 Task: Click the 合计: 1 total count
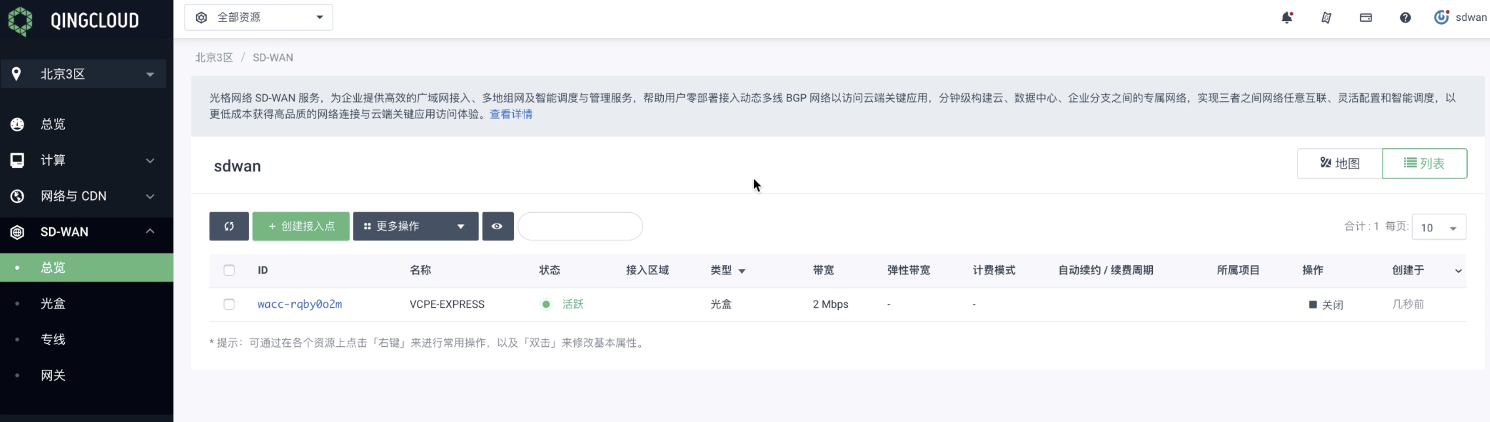click(x=1362, y=227)
